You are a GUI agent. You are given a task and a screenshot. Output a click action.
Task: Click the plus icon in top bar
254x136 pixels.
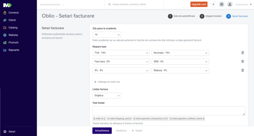[213, 4]
